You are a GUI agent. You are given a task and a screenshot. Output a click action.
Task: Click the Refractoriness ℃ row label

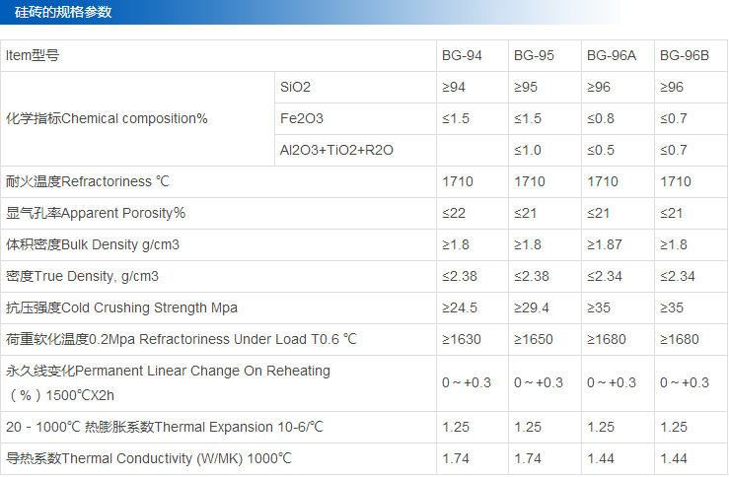tap(88, 181)
